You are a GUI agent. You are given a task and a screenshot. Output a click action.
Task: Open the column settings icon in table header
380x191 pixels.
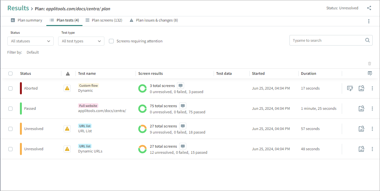tap(370, 74)
